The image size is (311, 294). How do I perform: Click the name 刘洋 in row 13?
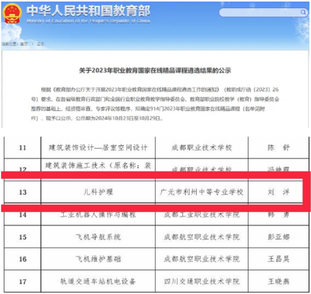279,192
